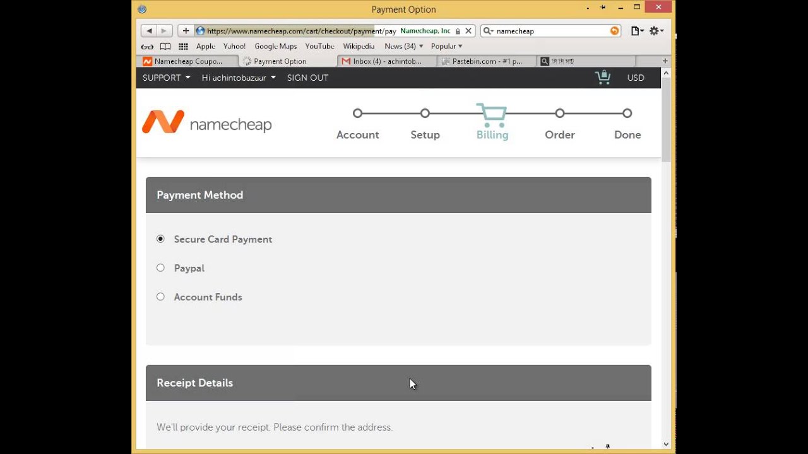Click the search magnifier dropdown in search box
The height and width of the screenshot is (454, 808).
487,31
